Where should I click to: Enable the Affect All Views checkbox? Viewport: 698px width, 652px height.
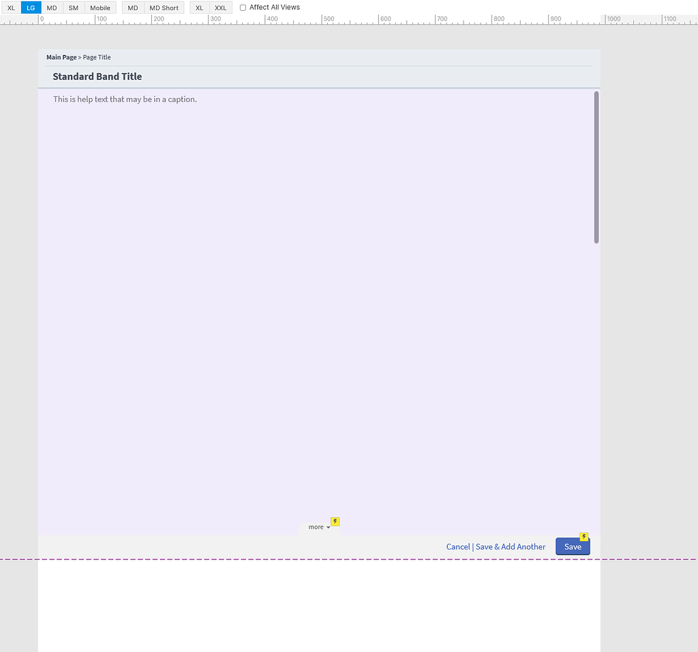click(243, 7)
